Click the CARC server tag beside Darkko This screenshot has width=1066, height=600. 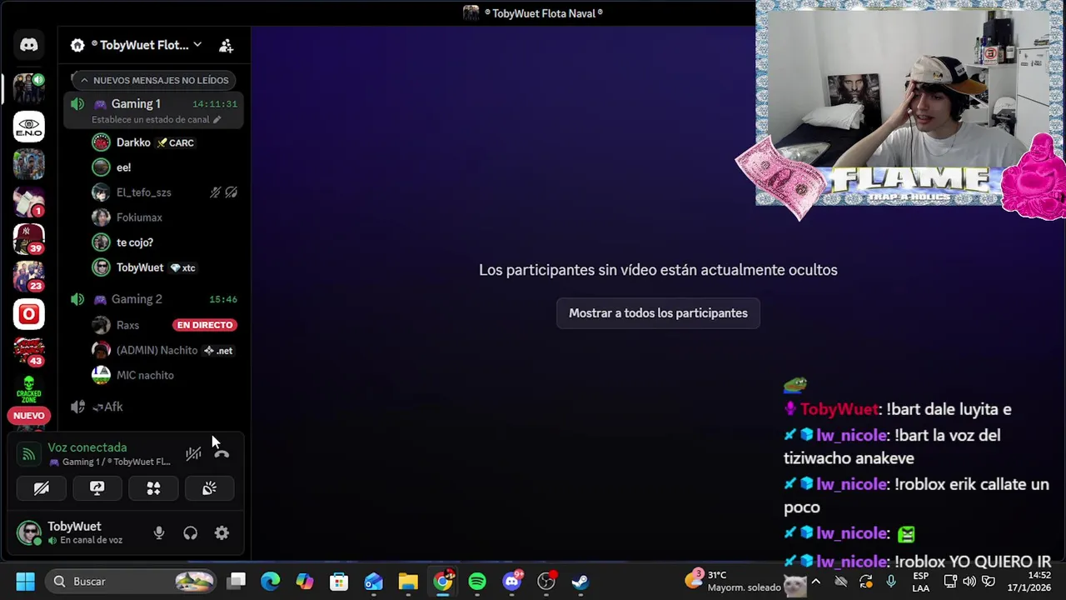coord(175,143)
